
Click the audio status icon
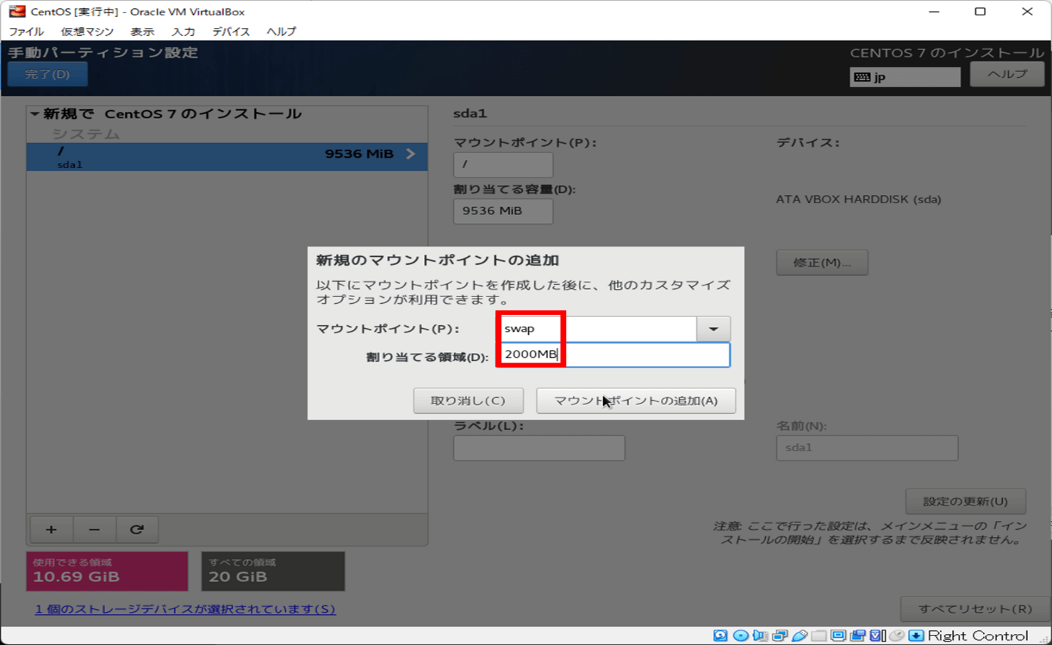click(x=760, y=635)
